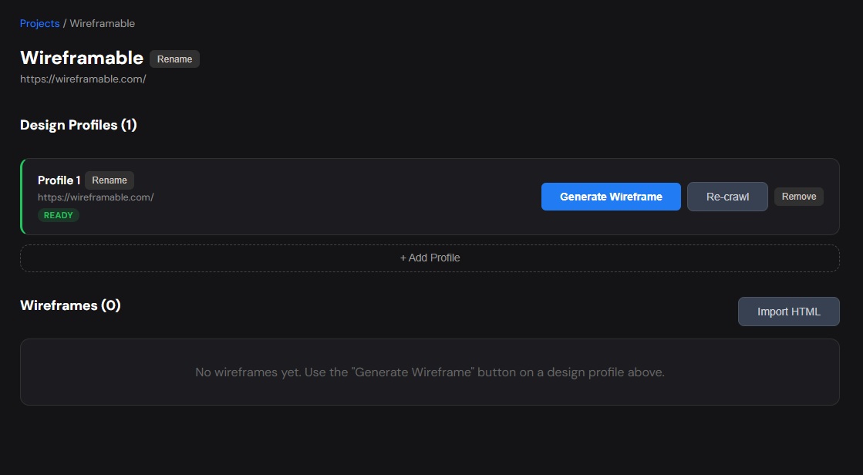The height and width of the screenshot is (475, 863).
Task: Click Wireframable in the breadcrumb
Action: [x=103, y=24]
